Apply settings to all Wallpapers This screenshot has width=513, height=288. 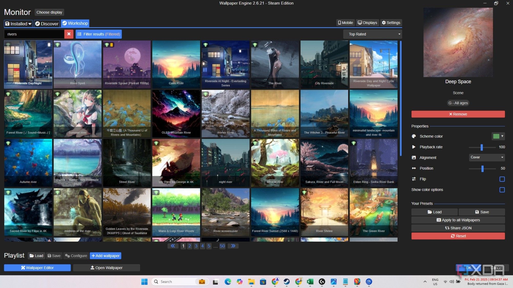458,220
